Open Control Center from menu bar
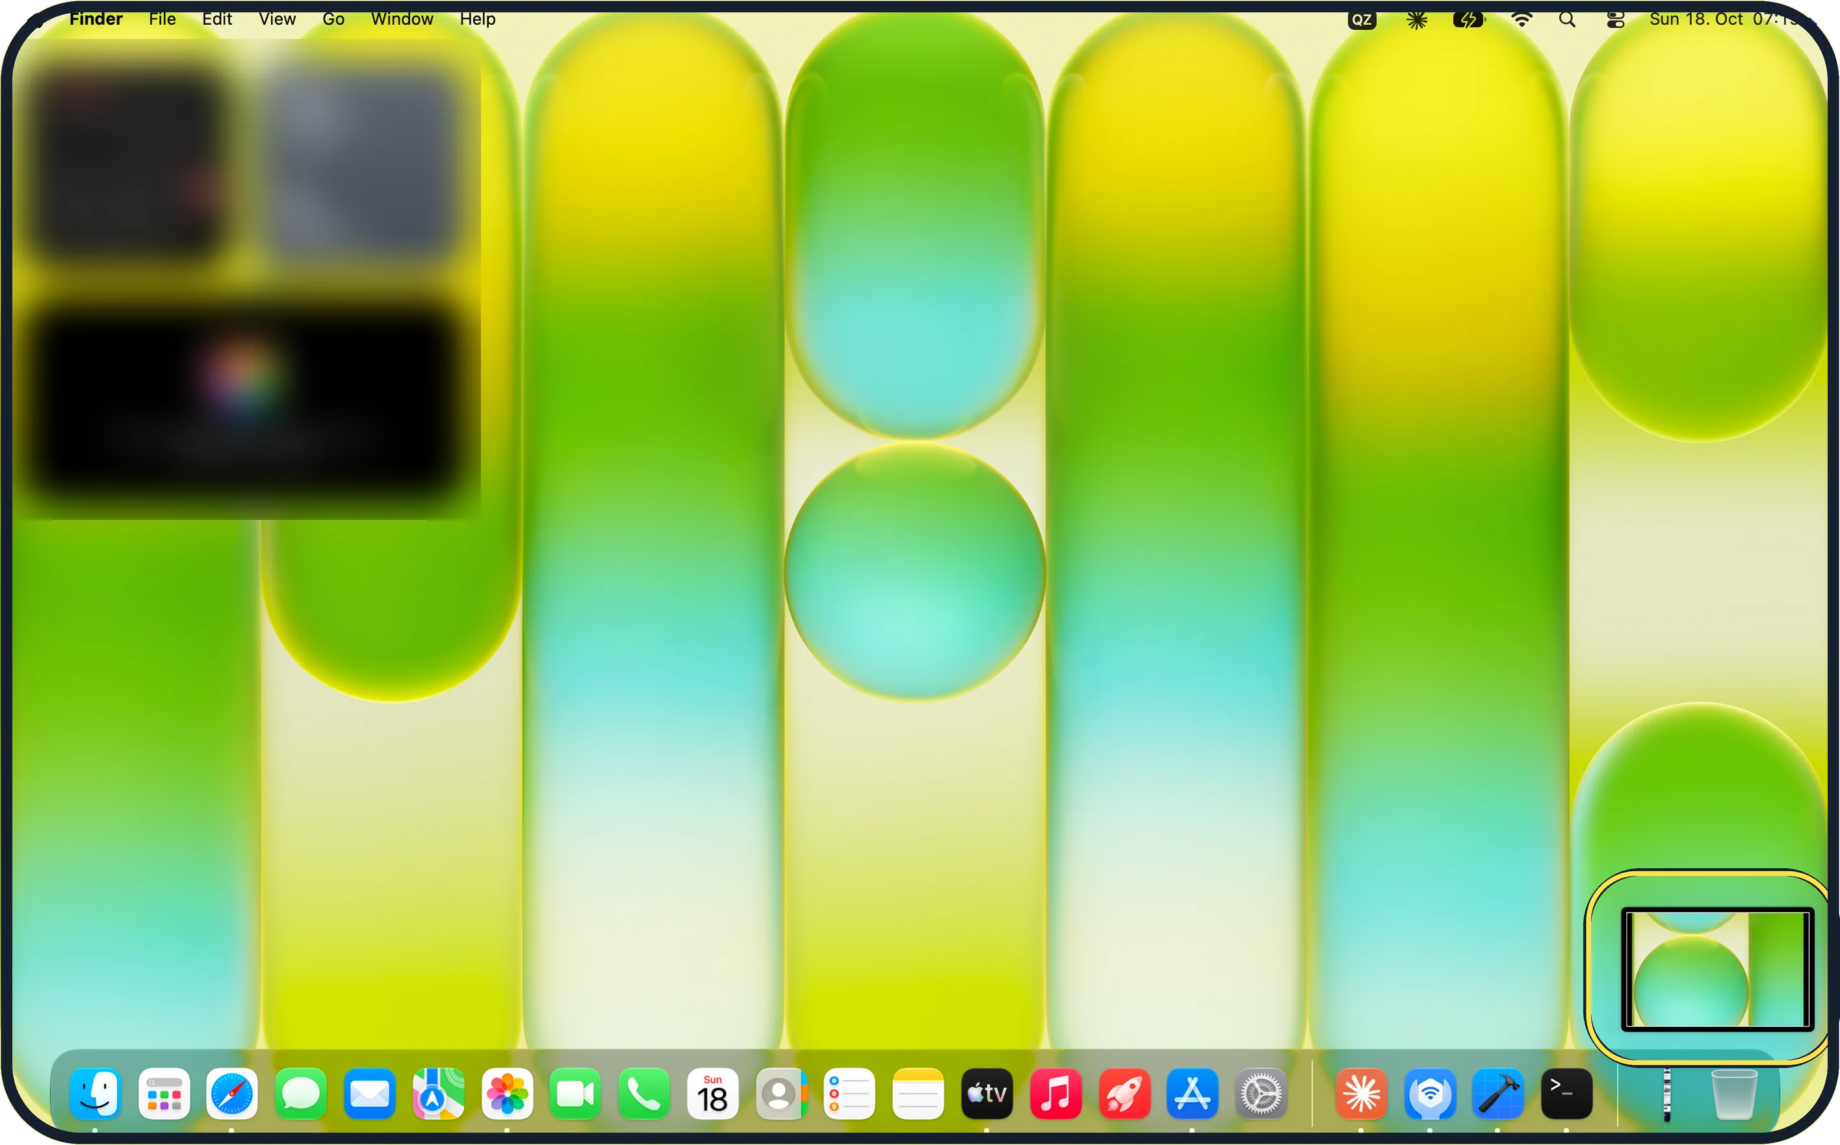The image size is (1840, 1145). pos(1615,19)
